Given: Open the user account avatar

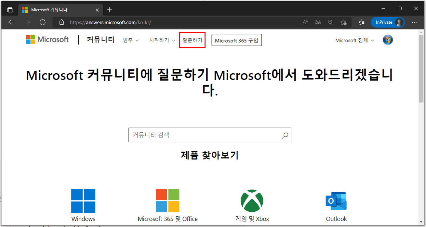Looking at the screenshot, I should 388,40.
